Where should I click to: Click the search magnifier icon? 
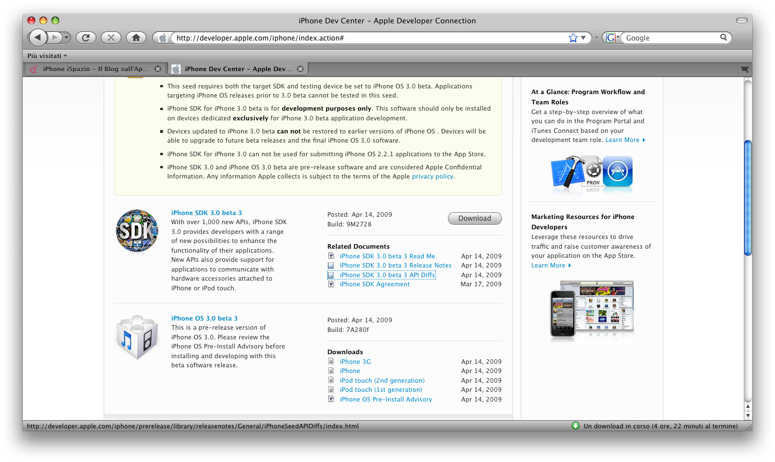pos(724,38)
